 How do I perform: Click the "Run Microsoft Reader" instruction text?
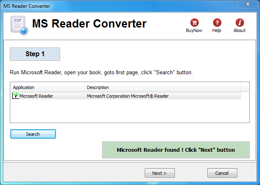pos(101,73)
